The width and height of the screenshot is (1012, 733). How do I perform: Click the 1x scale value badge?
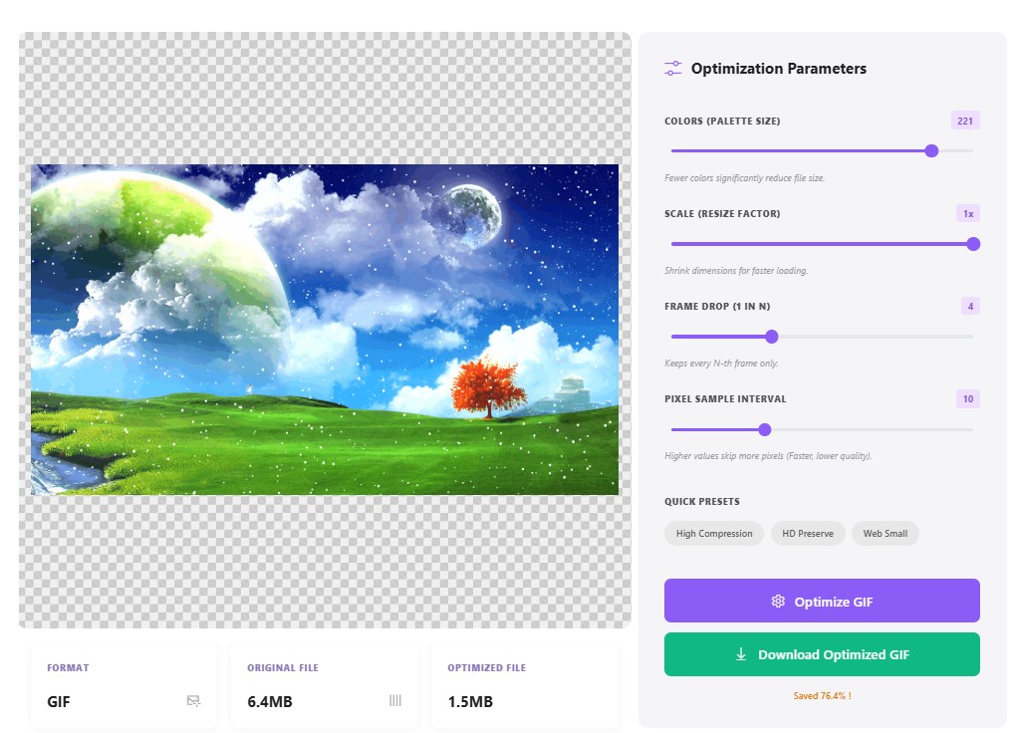[x=967, y=214]
